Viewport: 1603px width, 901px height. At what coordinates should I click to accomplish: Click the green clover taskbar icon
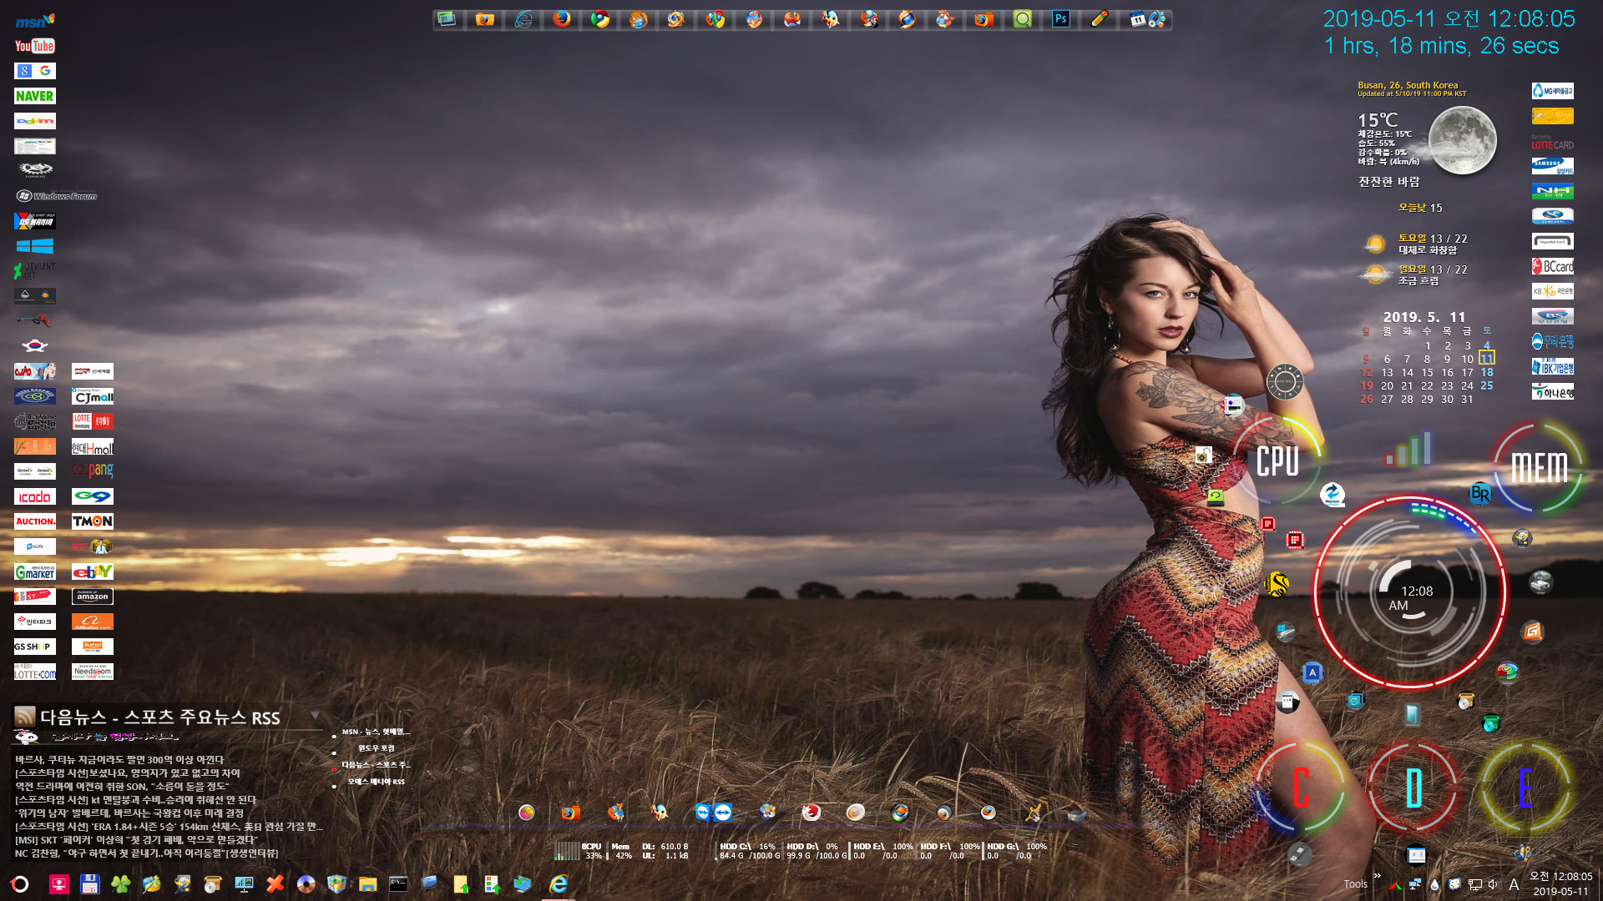click(x=120, y=884)
